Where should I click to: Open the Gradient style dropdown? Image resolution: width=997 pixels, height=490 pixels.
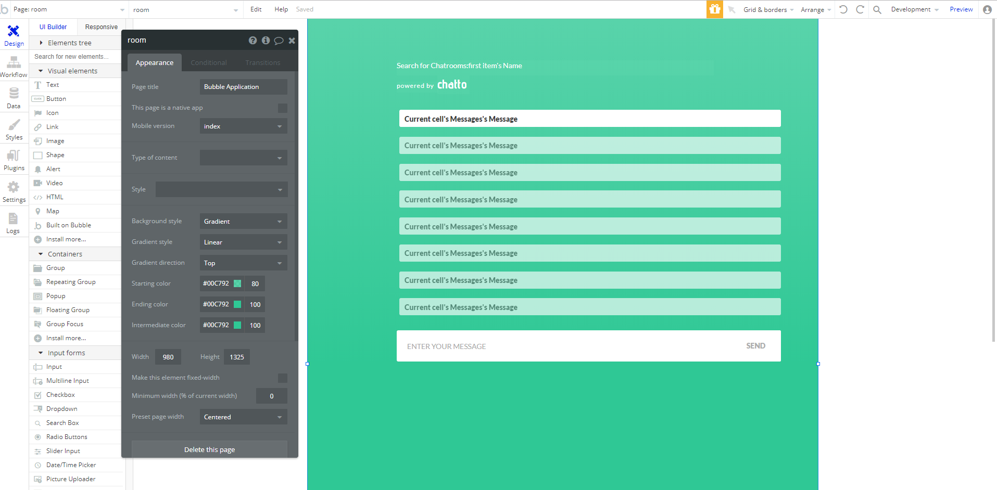[244, 242]
